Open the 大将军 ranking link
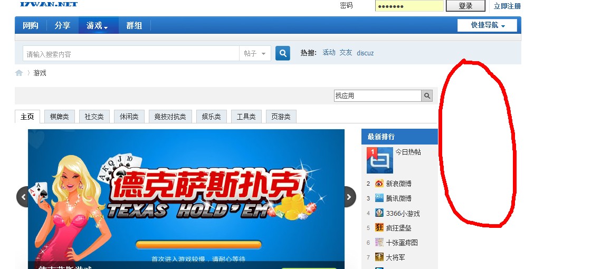 pos(395,257)
